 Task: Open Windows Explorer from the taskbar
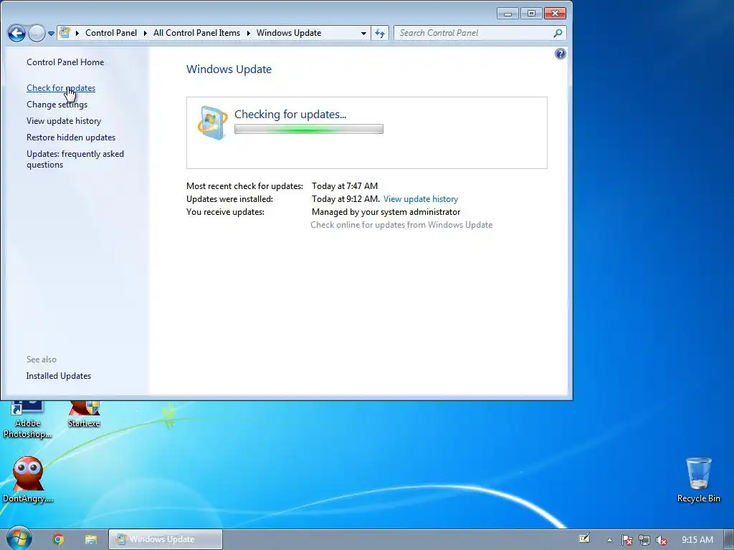(x=91, y=539)
